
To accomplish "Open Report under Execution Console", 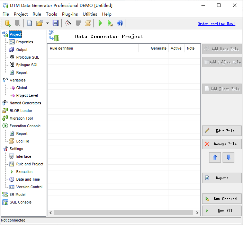I will 22,133.
